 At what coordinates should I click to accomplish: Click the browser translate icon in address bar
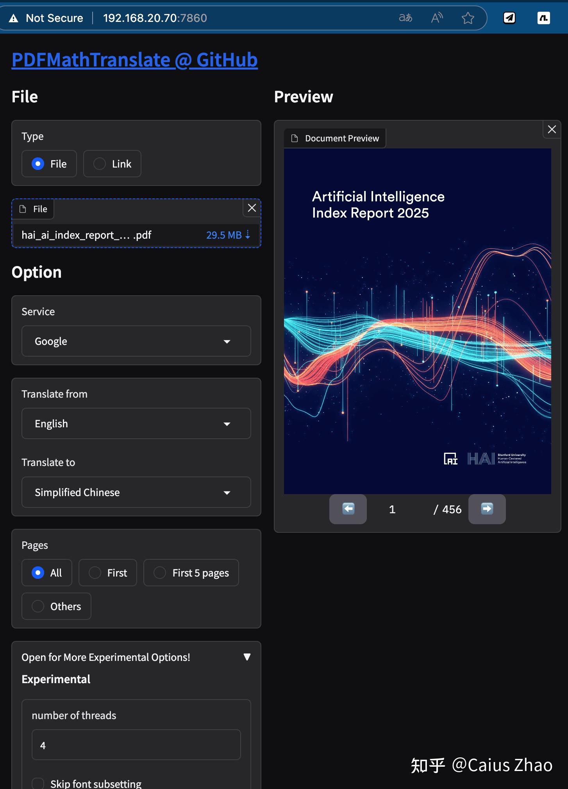pos(405,18)
